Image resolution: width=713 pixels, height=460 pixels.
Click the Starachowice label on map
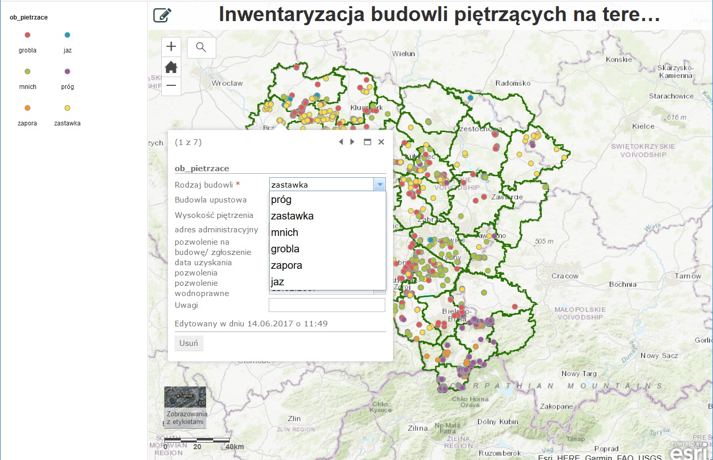click(x=671, y=96)
